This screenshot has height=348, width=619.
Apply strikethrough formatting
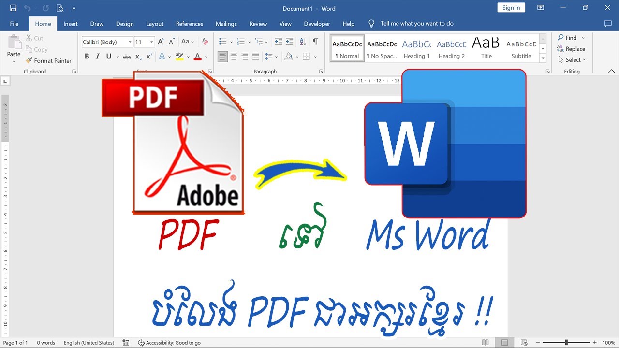point(127,57)
